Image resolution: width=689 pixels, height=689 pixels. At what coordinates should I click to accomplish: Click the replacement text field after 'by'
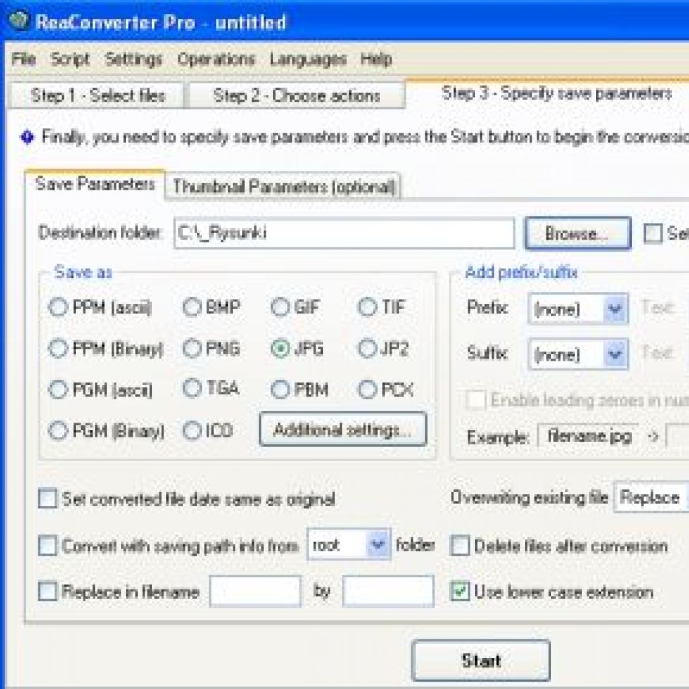(x=388, y=591)
